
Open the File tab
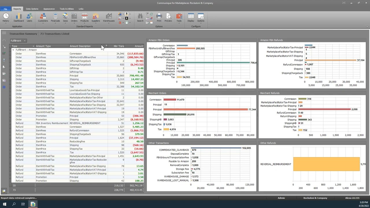pos(5,9)
